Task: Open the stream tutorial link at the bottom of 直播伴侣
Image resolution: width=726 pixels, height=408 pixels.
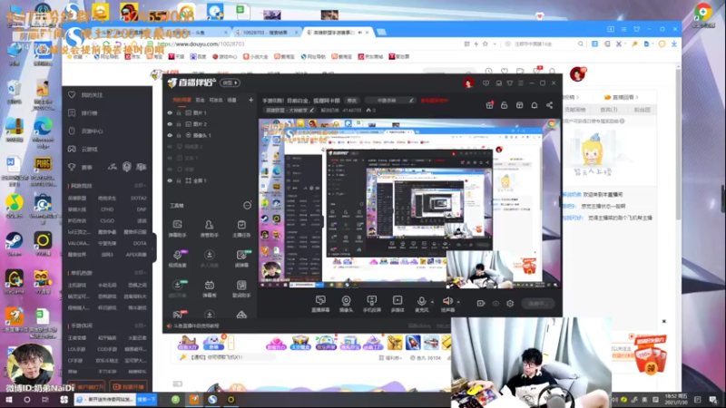Action: point(193,326)
